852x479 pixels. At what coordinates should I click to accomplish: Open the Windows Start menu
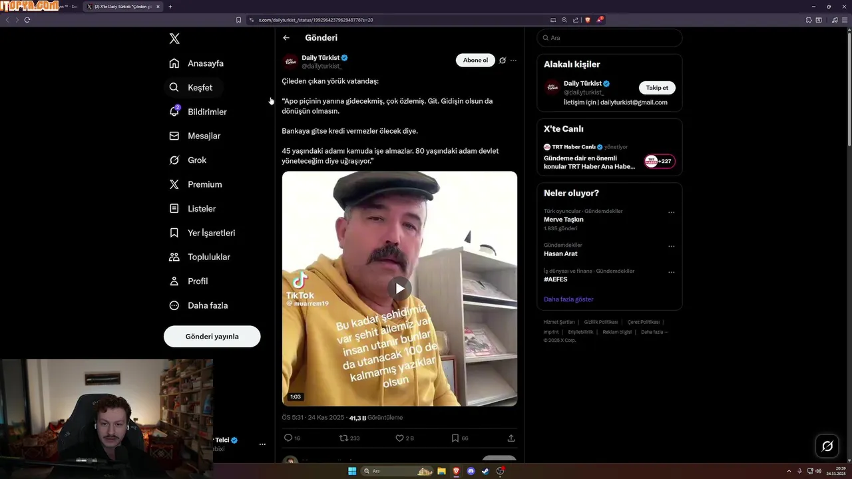[x=352, y=471]
